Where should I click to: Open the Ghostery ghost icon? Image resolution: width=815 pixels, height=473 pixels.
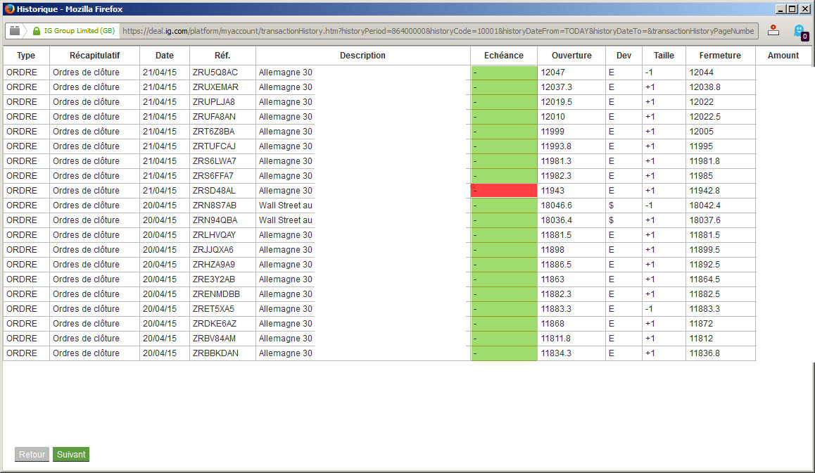(800, 32)
